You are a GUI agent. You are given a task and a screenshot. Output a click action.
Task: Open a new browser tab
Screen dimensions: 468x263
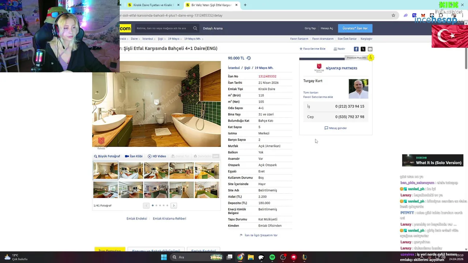(x=245, y=5)
